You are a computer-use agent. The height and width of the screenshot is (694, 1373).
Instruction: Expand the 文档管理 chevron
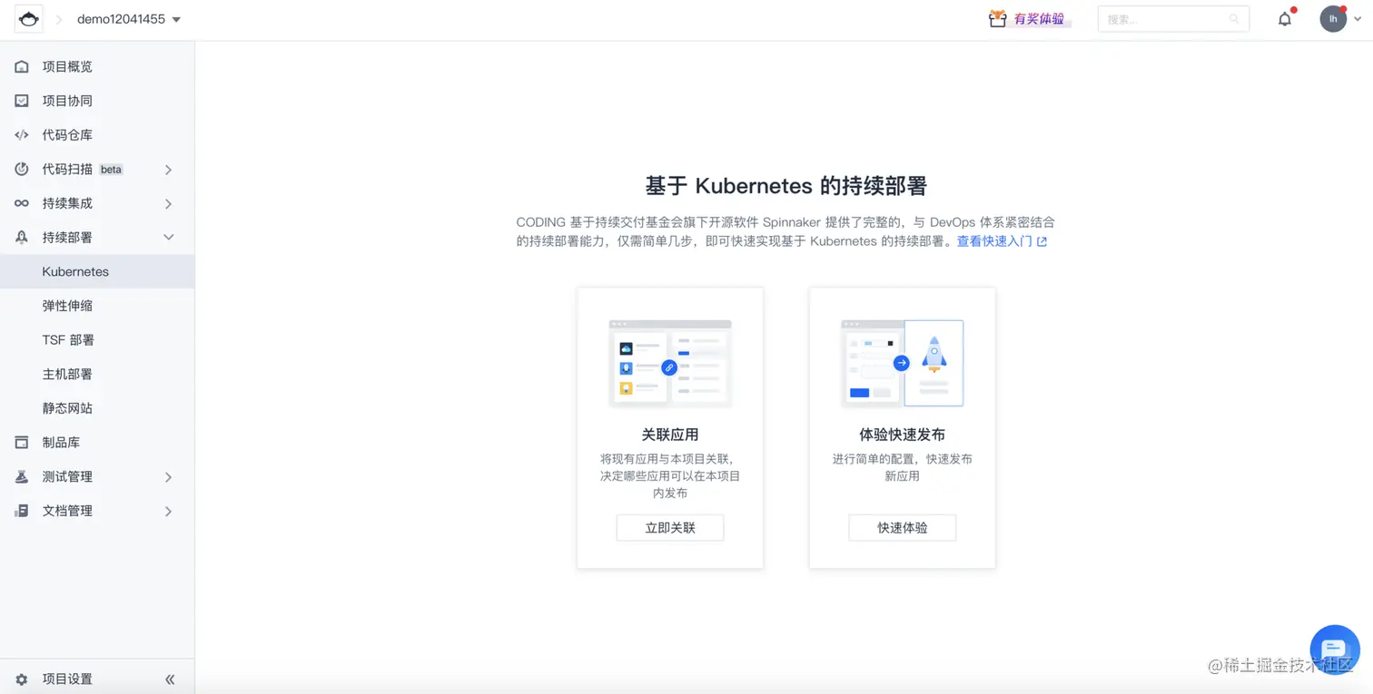(168, 512)
